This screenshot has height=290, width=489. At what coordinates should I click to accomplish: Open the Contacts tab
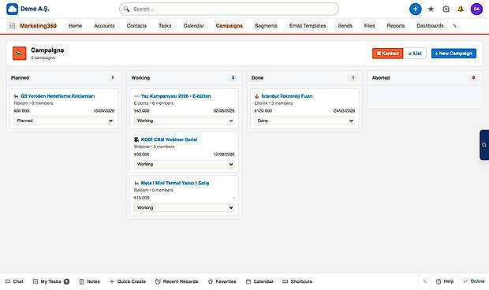tap(136, 26)
